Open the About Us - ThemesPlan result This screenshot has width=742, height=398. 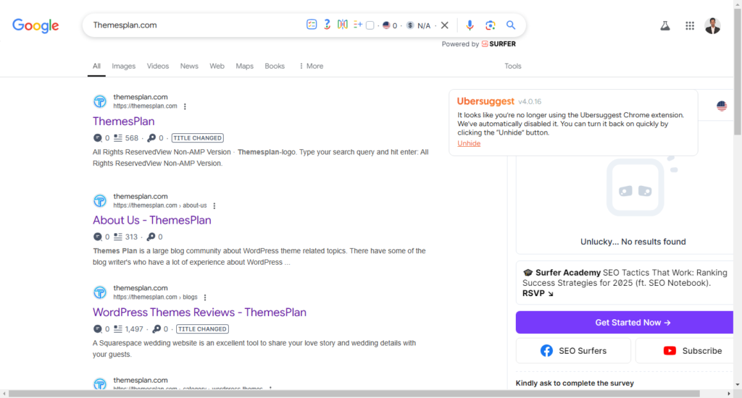point(152,220)
